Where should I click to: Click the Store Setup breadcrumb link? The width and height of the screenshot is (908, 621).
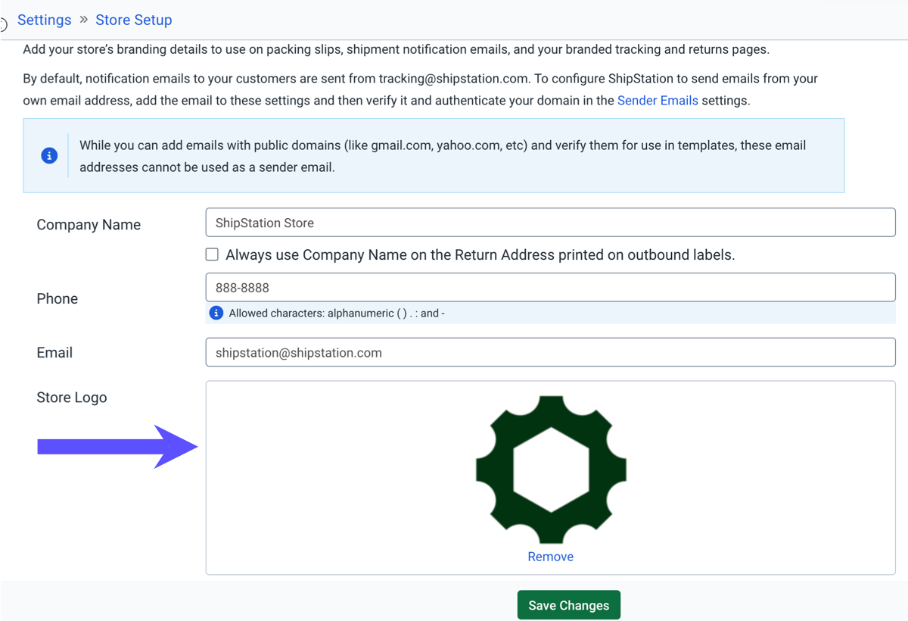click(x=134, y=20)
